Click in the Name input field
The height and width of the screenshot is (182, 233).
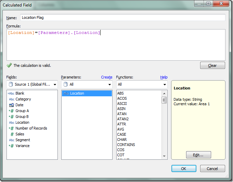point(123,17)
